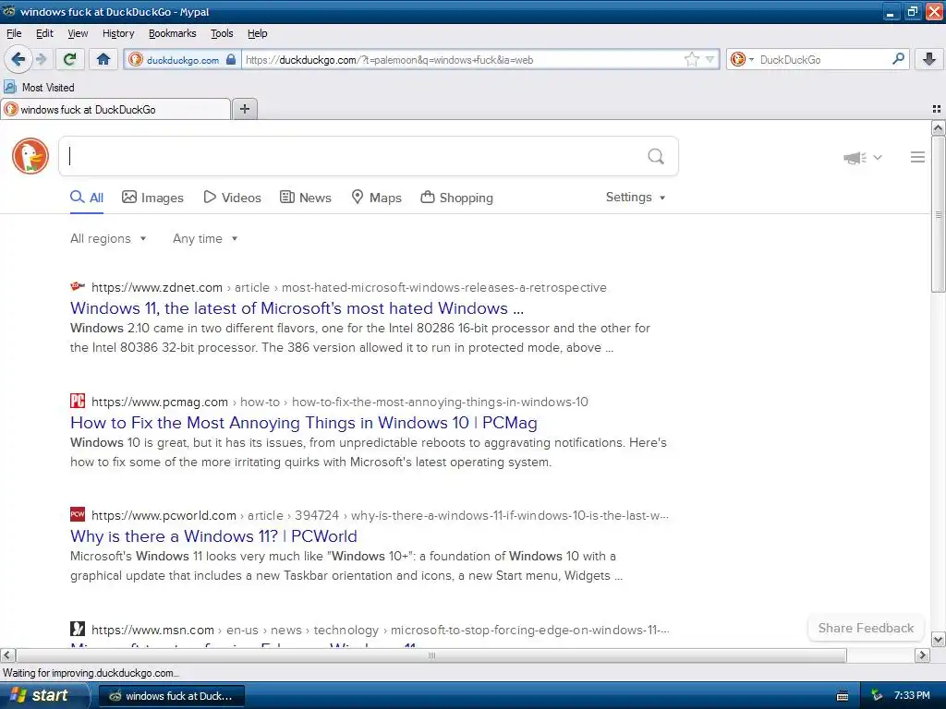Click the duckduckgo.com site identity label
Screen dimensions: 946x709
[x=183, y=60]
